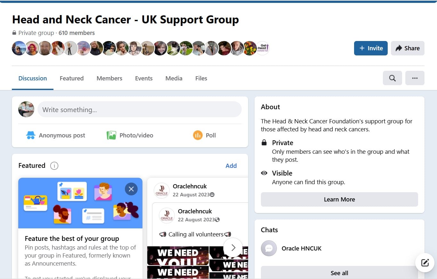Click See all chats button
Screen dimensions: 437x279
tap(339, 273)
